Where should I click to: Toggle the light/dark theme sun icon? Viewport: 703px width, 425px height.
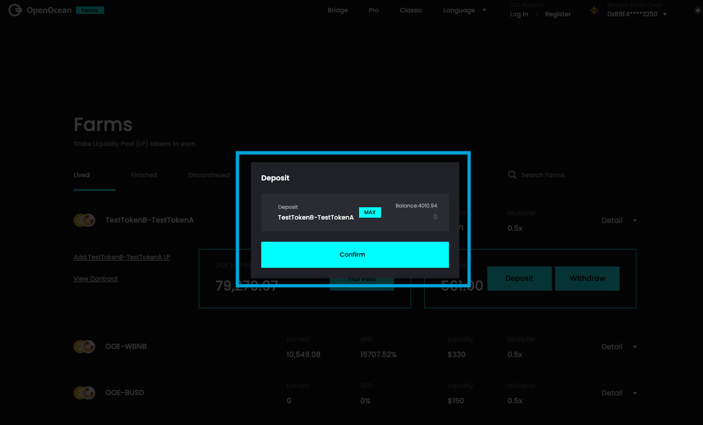click(x=698, y=10)
